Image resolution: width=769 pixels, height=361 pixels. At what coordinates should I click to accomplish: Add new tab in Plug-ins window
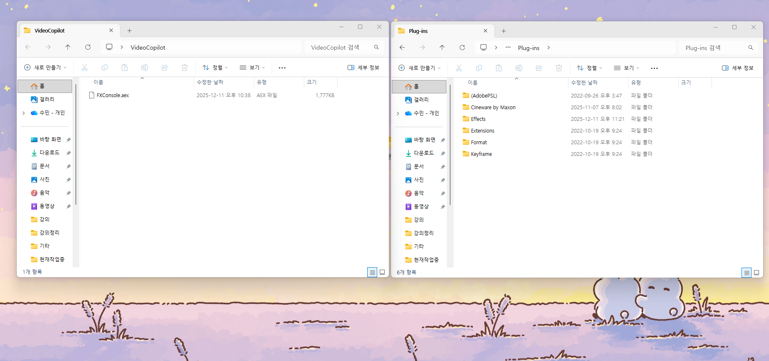[x=503, y=31]
